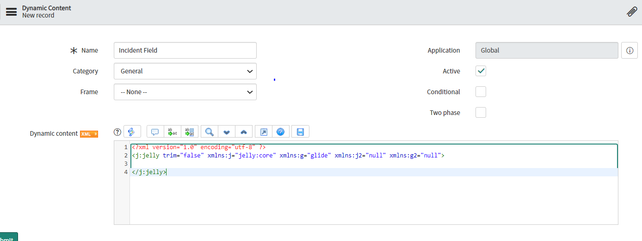This screenshot has width=642, height=241.
Task: Open the hamburger context menu
Action: tap(11, 12)
